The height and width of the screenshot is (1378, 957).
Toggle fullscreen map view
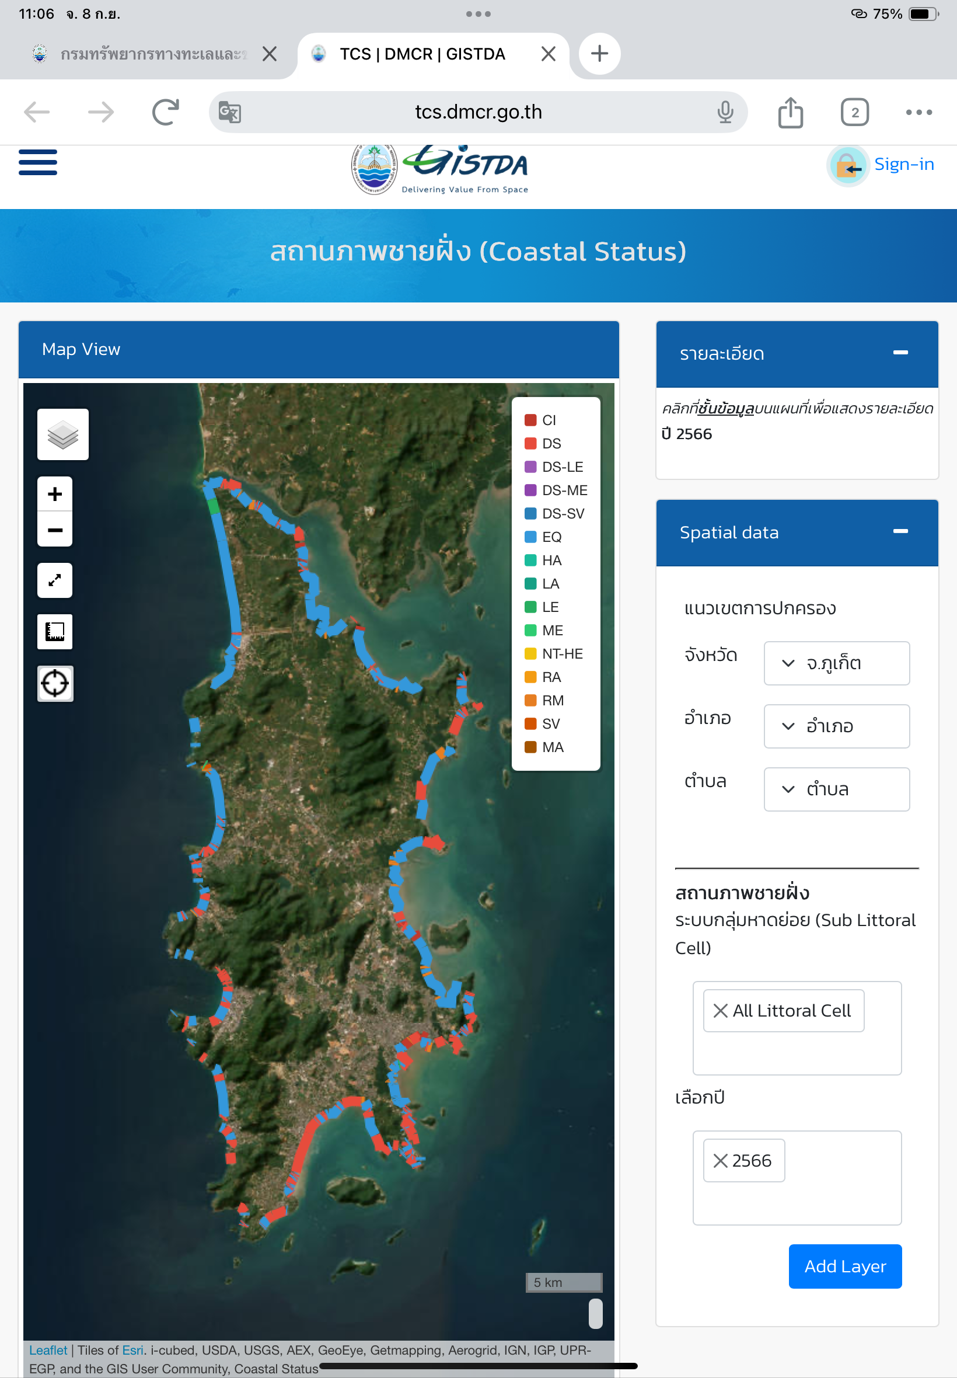55,580
